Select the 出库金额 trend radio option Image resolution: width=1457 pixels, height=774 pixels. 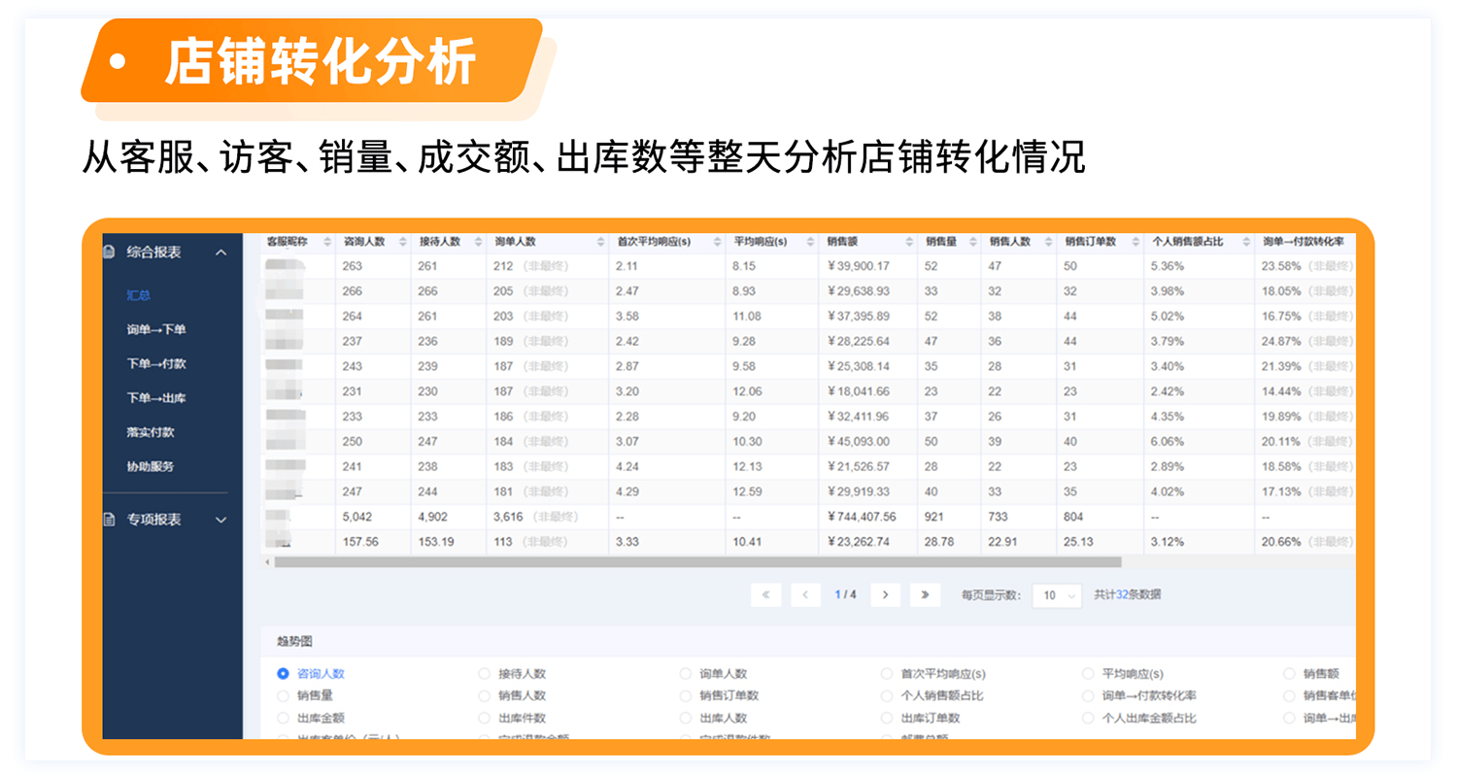tap(284, 718)
